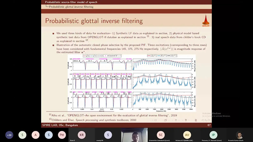
Task: Click the 'ssandy136' name label
Action: [100, 140]
